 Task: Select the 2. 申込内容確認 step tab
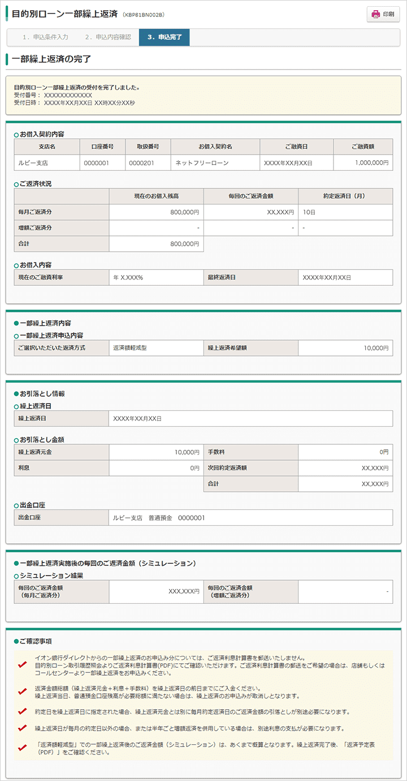point(108,37)
